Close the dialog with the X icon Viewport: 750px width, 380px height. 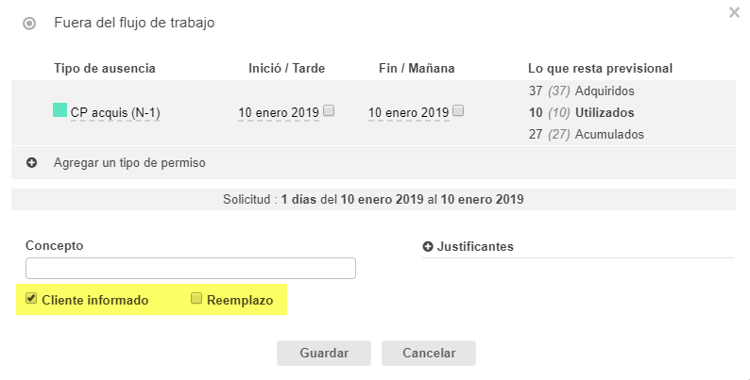tap(734, 13)
